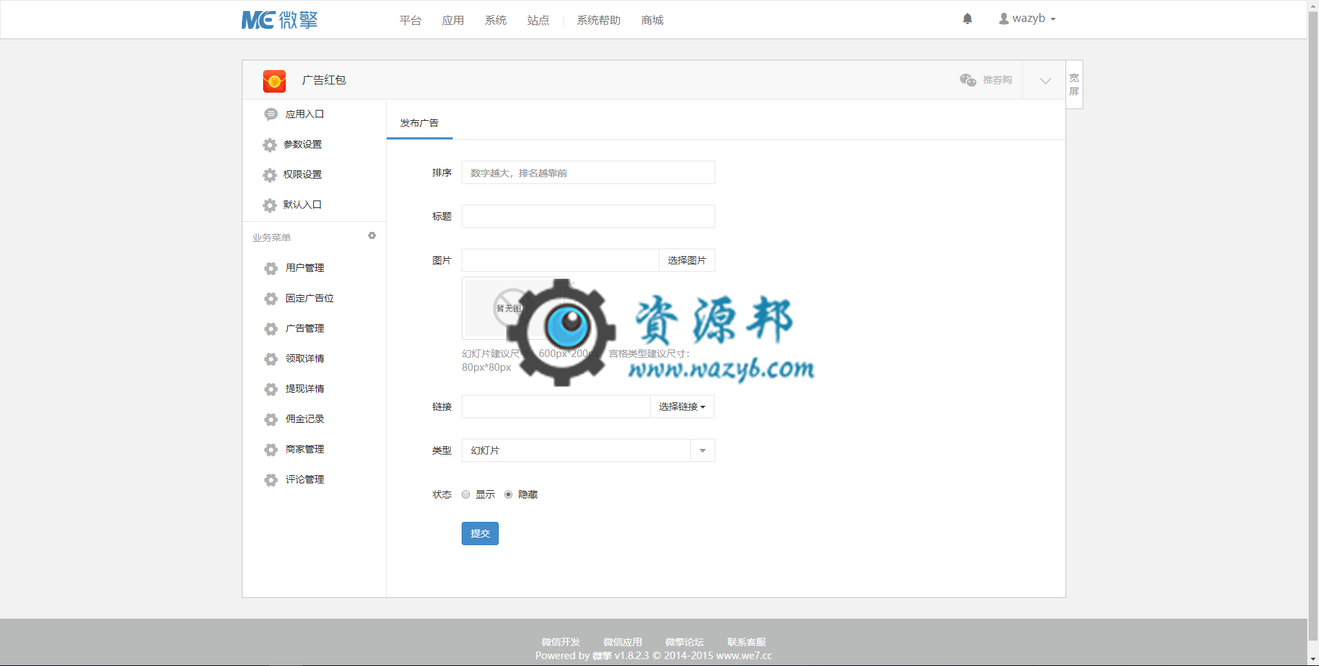Click the gear icon beside 固定广告位
1319x666 pixels.
pos(271,299)
